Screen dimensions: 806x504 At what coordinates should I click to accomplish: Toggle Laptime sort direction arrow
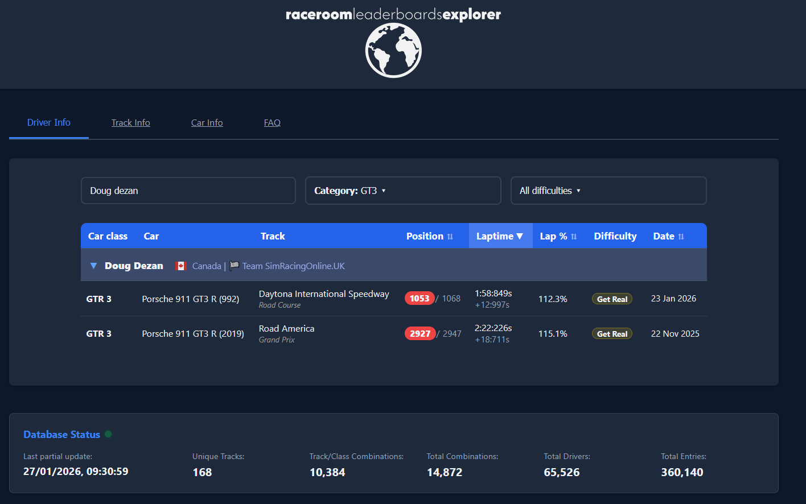(x=519, y=236)
